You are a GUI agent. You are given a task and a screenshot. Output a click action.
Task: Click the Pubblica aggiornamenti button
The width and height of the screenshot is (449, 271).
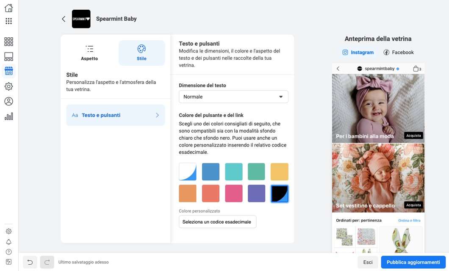[413, 262]
